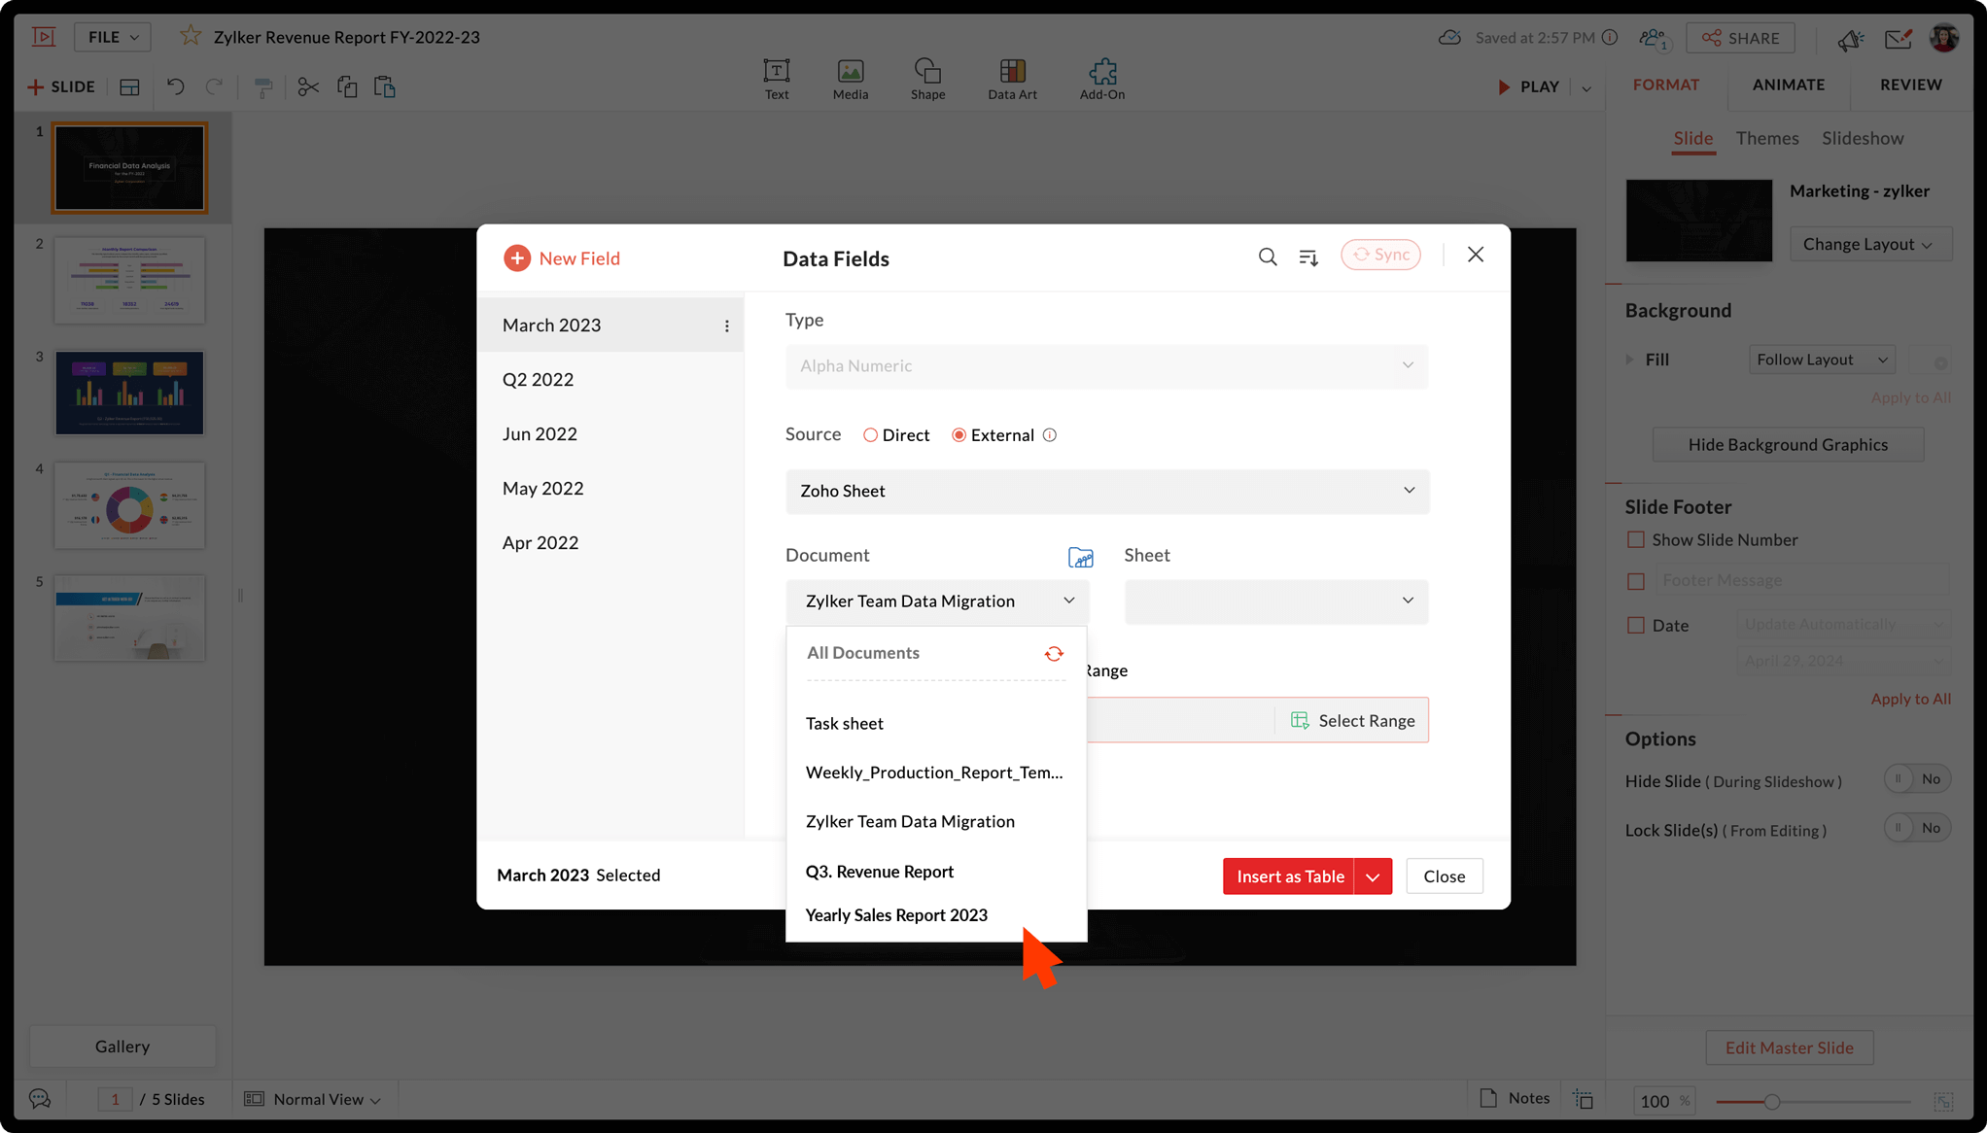The width and height of the screenshot is (1987, 1133).
Task: Click the External source info icon
Action: [x=1050, y=435]
